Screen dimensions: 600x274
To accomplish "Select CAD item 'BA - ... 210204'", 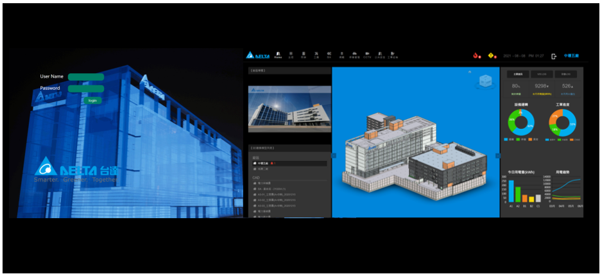I will [289, 189].
